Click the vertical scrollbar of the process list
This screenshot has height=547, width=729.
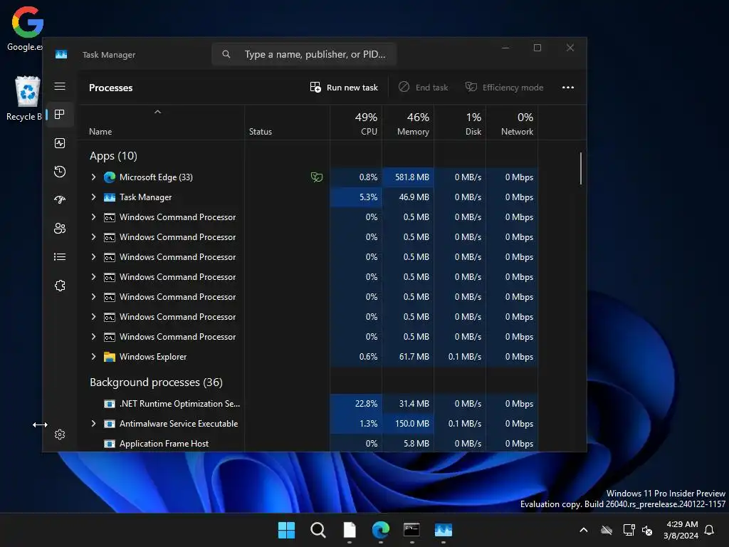tap(581, 168)
